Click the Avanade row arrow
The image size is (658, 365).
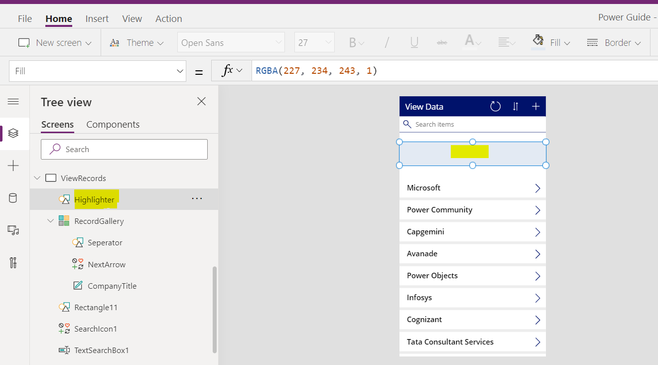(x=537, y=254)
